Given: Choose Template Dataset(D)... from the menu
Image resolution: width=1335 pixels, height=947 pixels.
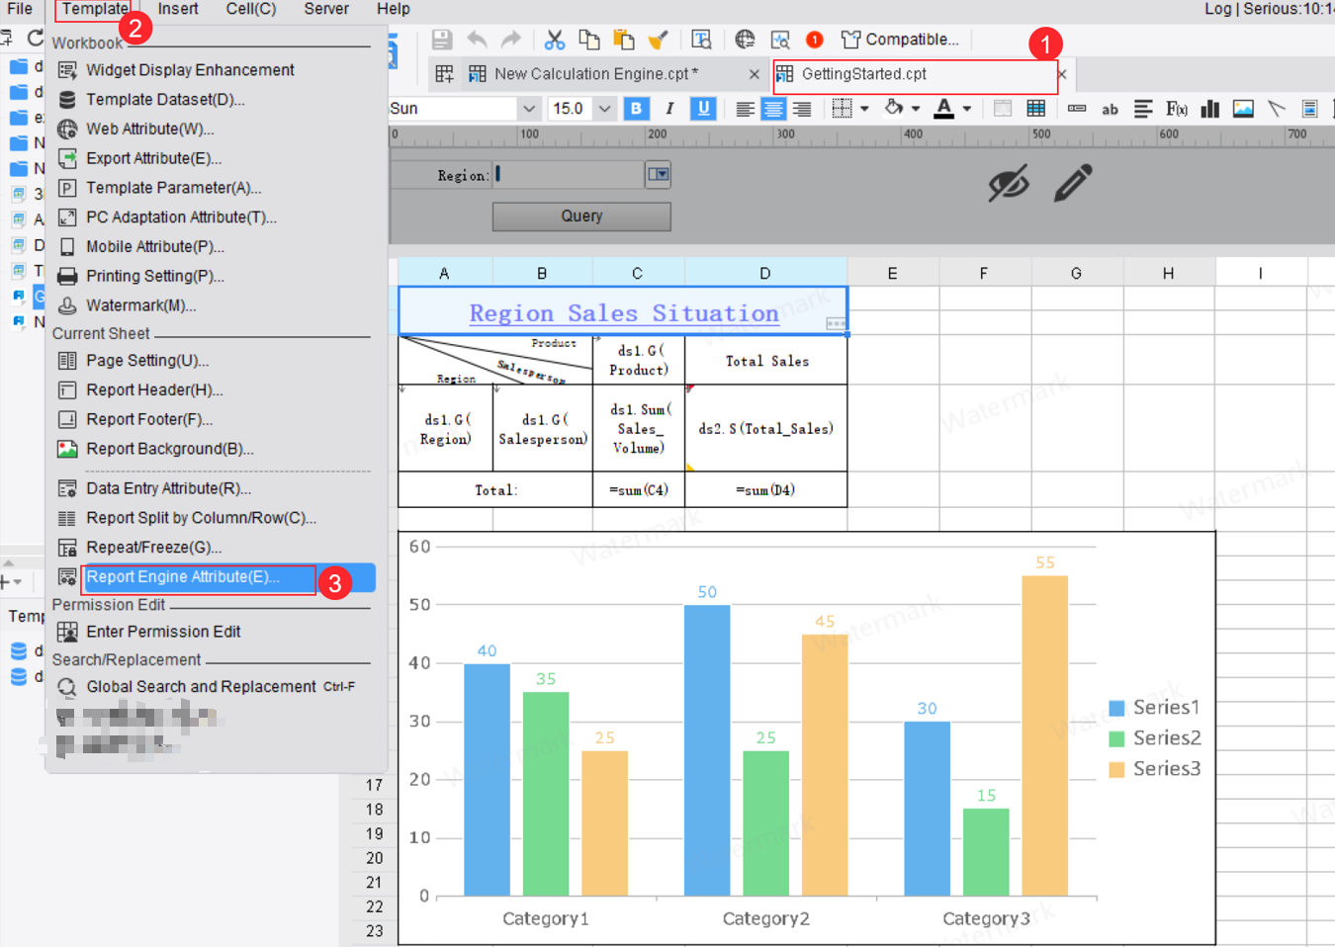Looking at the screenshot, I should (x=165, y=100).
